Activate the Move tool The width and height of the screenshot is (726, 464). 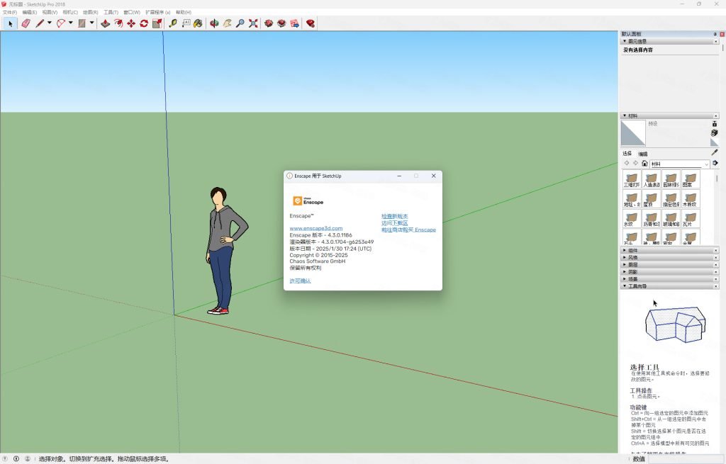click(131, 23)
